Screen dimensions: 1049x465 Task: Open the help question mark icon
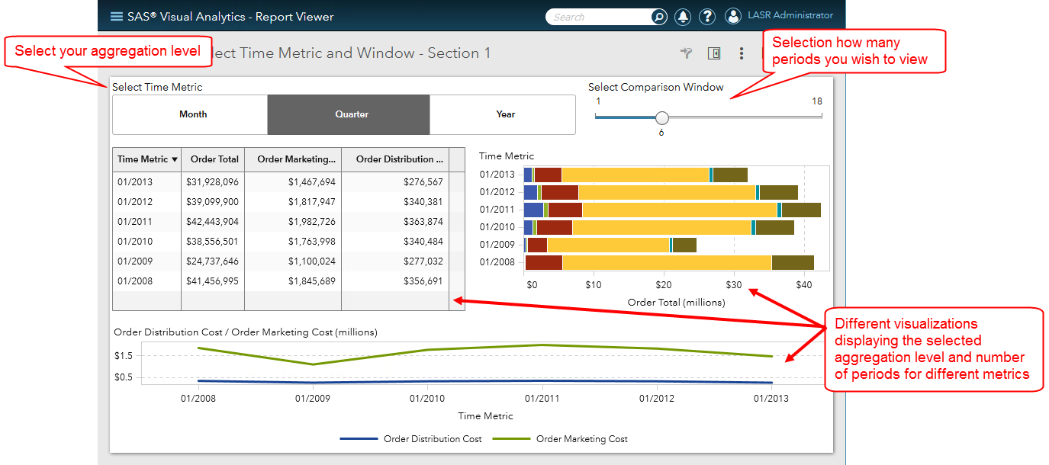click(706, 17)
